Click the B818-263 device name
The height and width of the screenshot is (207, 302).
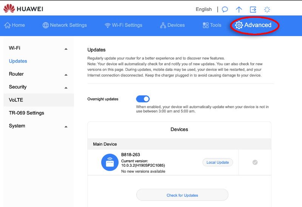(131, 155)
